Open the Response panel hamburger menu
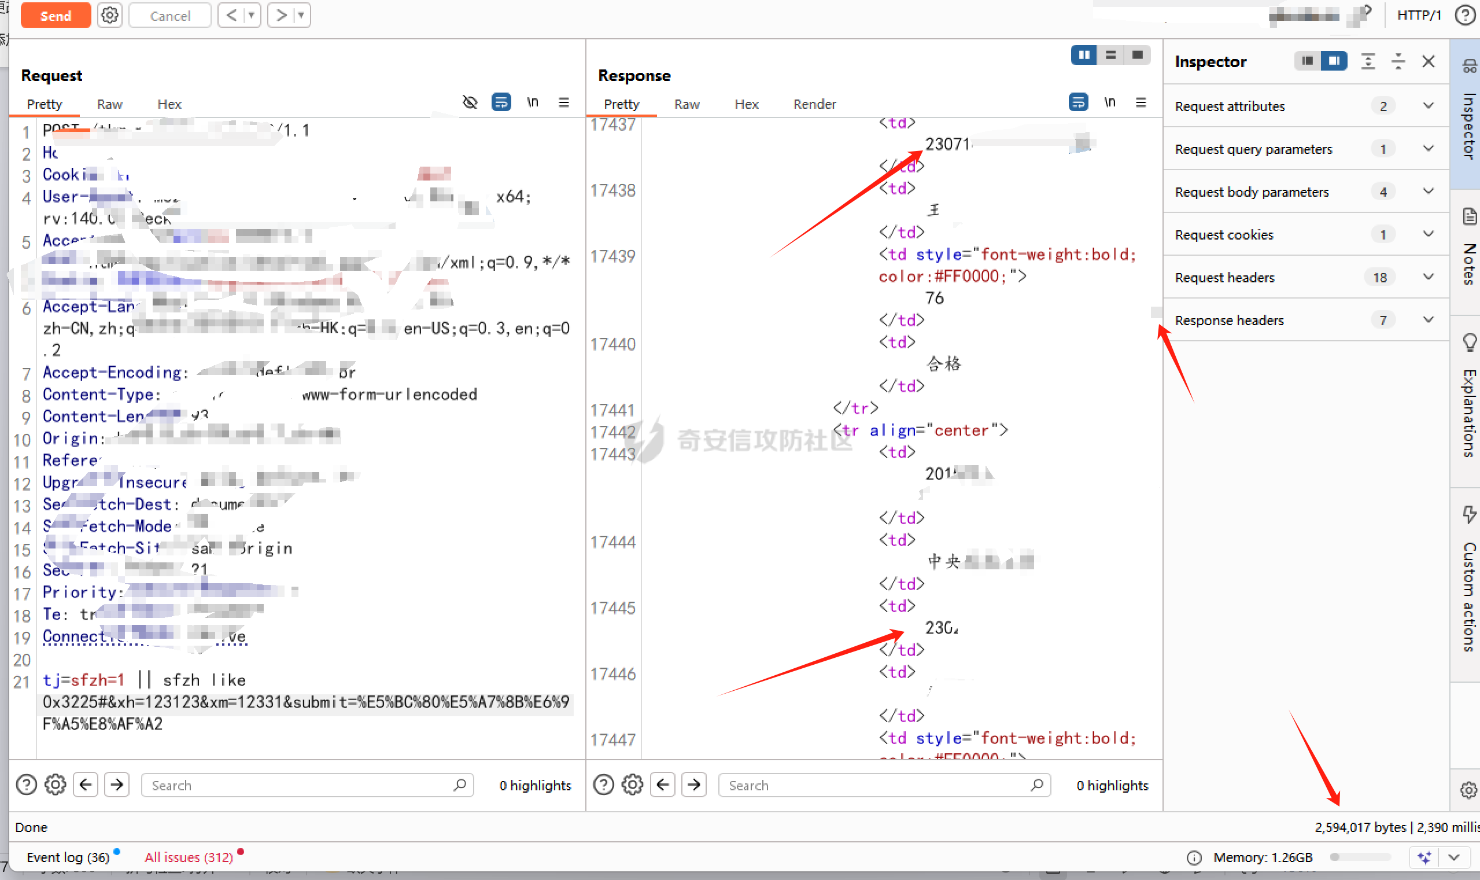Image resolution: width=1480 pixels, height=880 pixels. click(x=1141, y=102)
